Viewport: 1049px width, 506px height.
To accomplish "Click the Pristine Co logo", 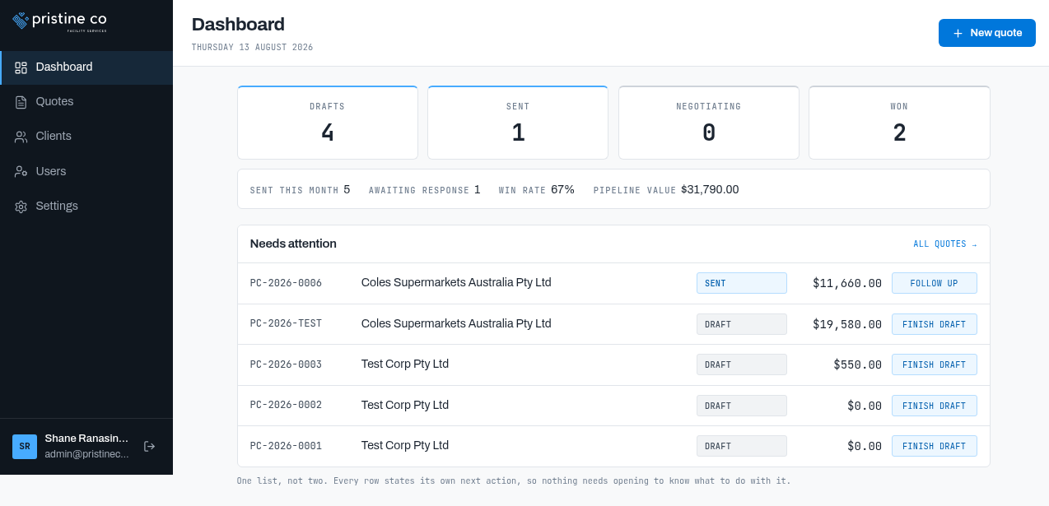I will [x=59, y=21].
